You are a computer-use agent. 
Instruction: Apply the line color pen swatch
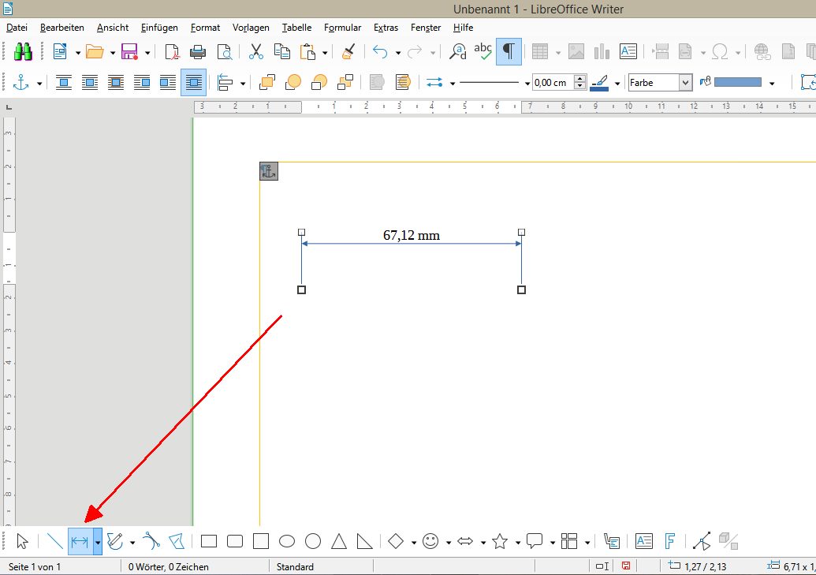(599, 82)
